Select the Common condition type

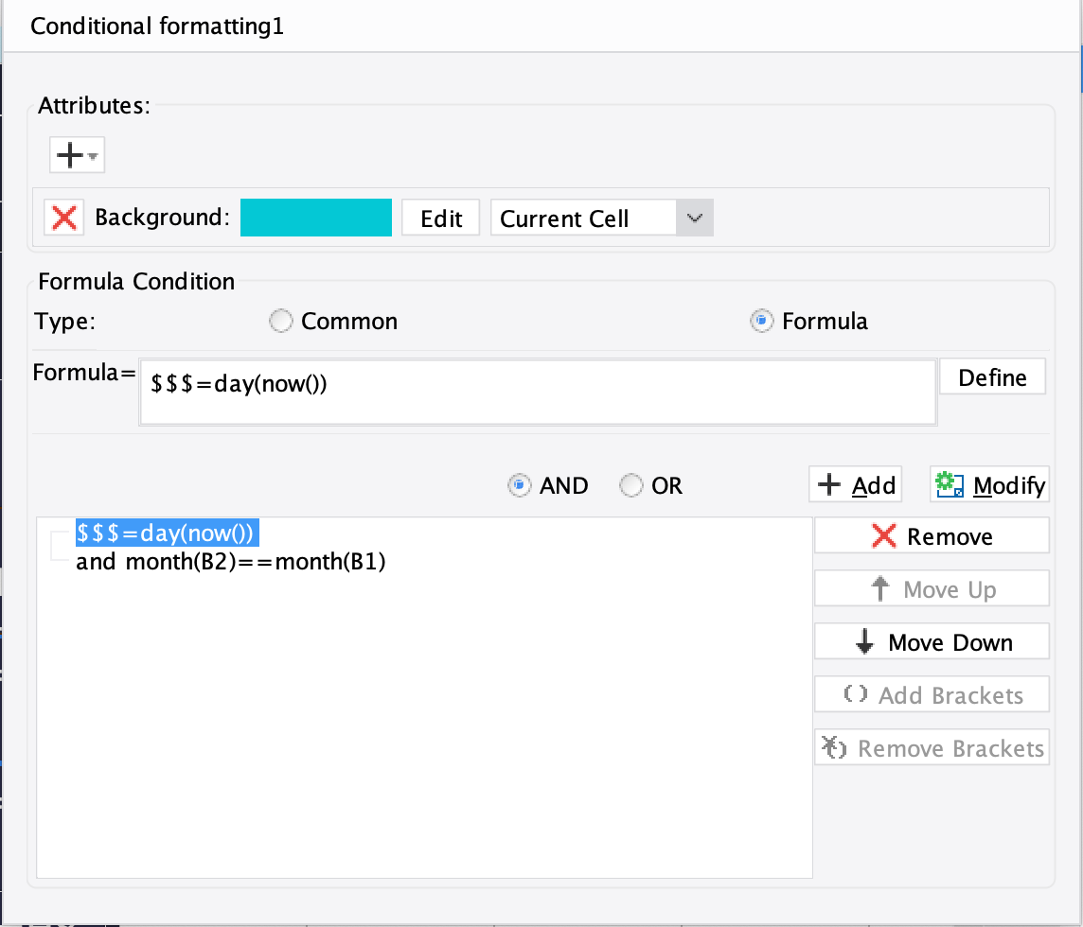click(x=281, y=321)
